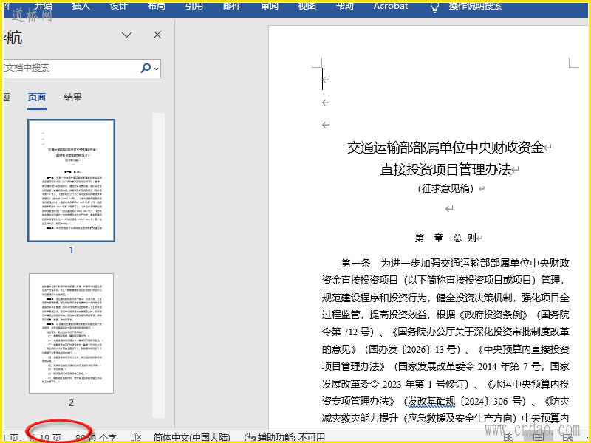Close the navigation pane
The height and width of the screenshot is (443, 591).
[157, 35]
